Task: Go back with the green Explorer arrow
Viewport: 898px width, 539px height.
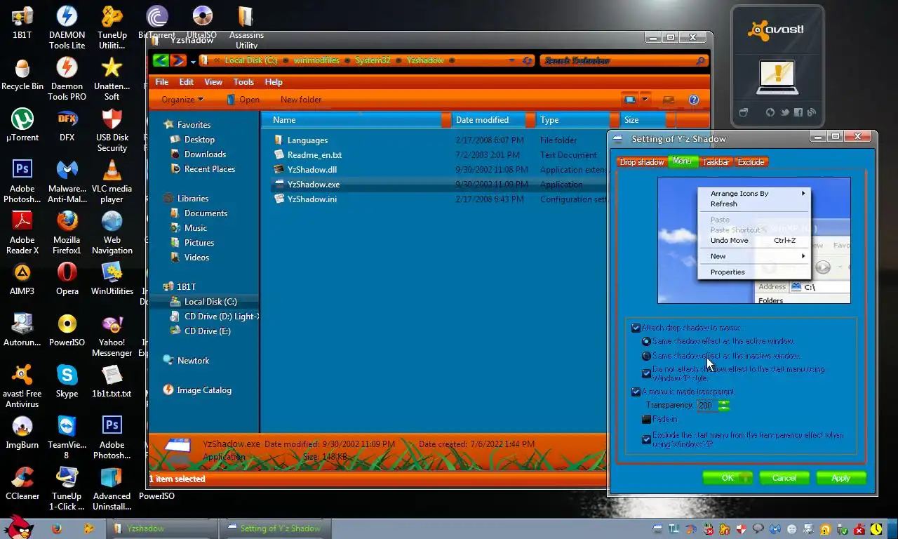Action: coord(160,60)
